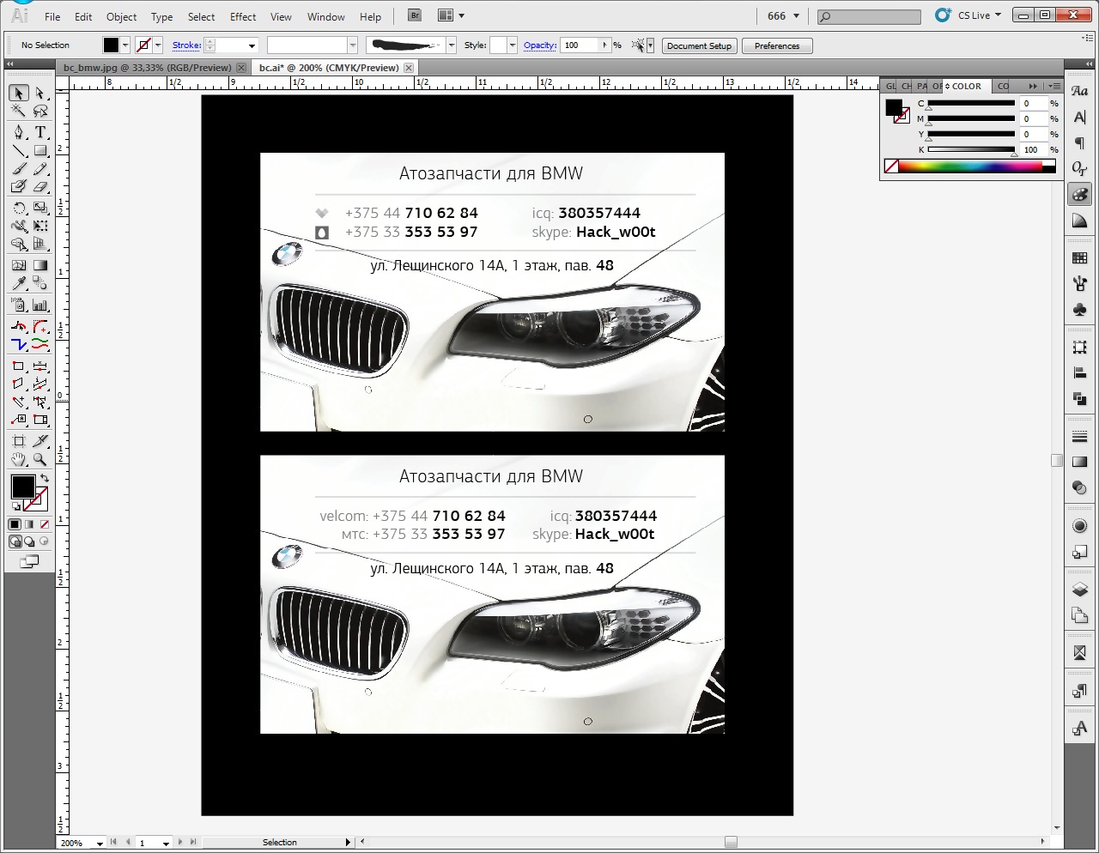
Task: Click the CMYK color spectrum bar
Action: point(970,166)
